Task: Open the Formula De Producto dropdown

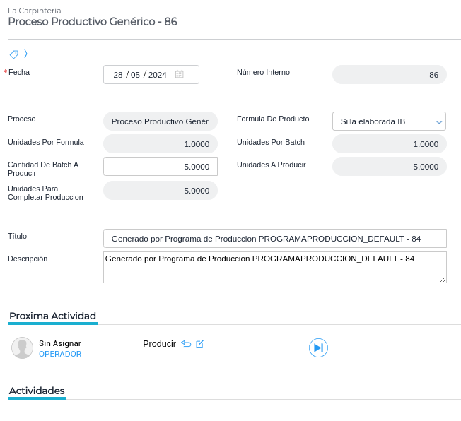Action: pos(389,121)
